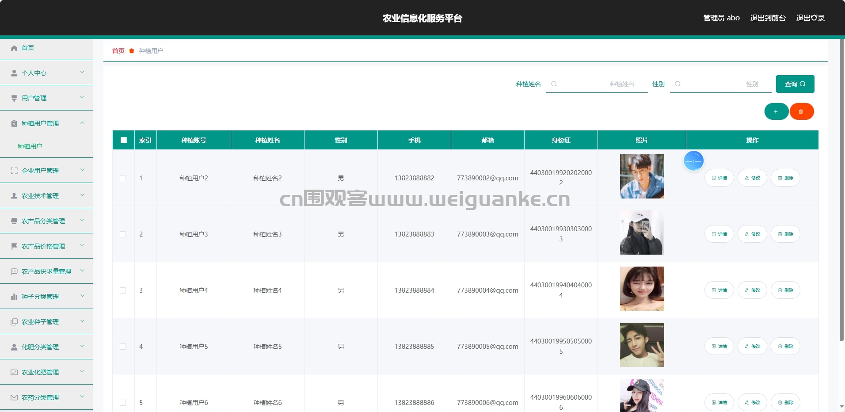The width and height of the screenshot is (845, 412).
Task: Check the row checkbox for 种植用户3
Action: [123, 234]
